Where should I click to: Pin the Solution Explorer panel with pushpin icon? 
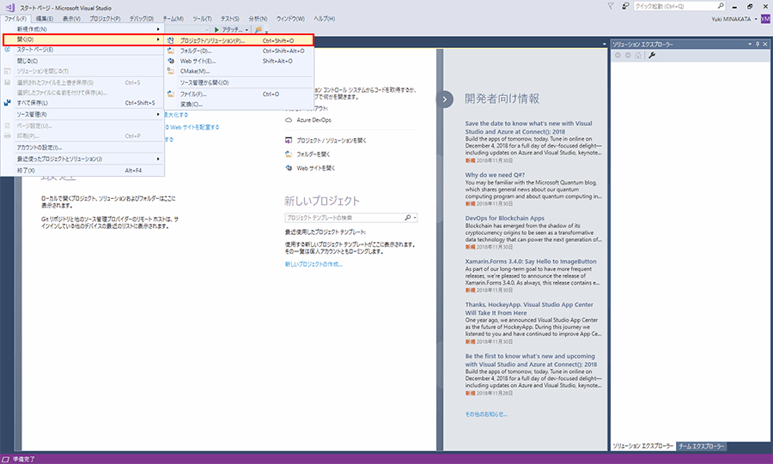pyautogui.click(x=758, y=45)
